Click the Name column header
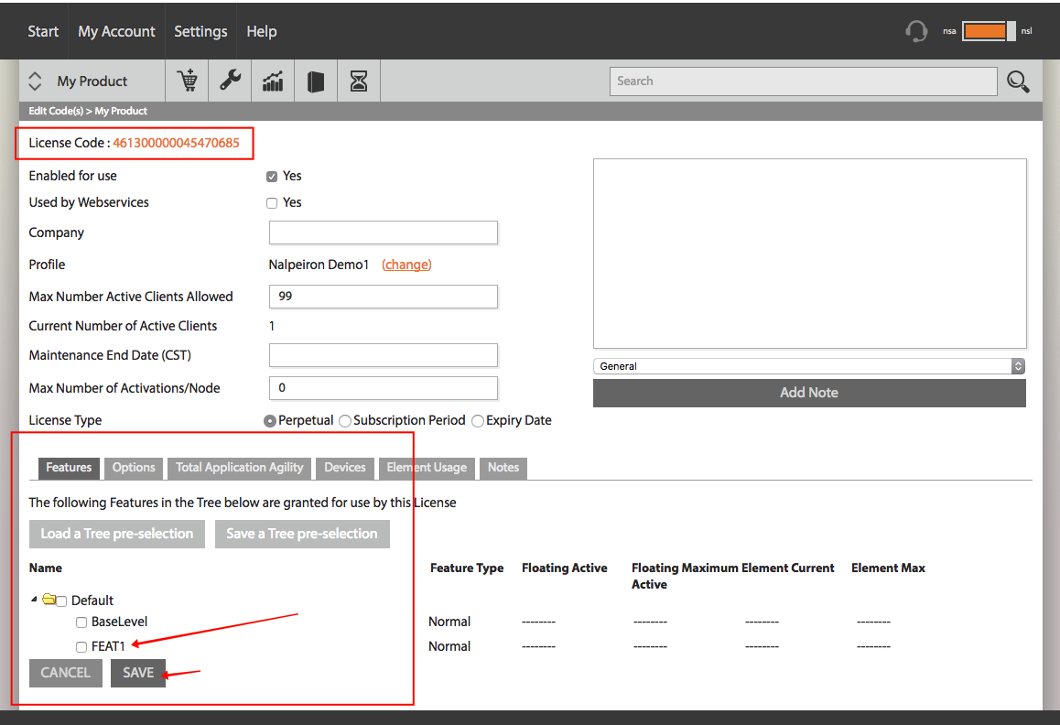The width and height of the screenshot is (1060, 725). (45, 568)
